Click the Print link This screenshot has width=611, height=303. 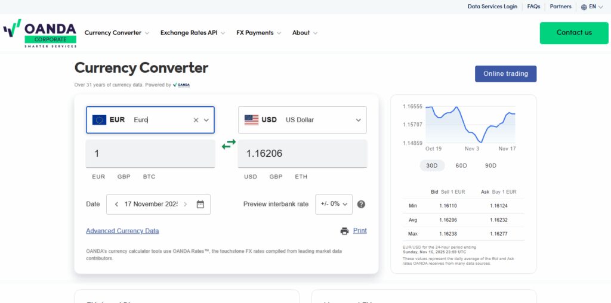(360, 231)
